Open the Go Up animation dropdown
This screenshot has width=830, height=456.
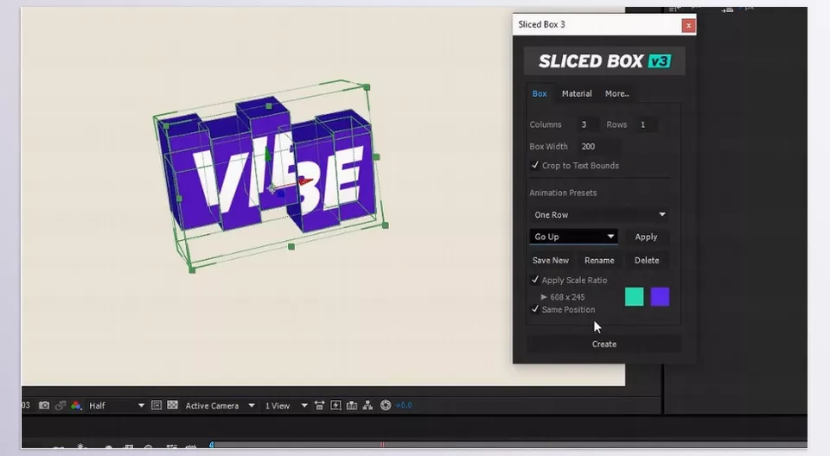574,237
